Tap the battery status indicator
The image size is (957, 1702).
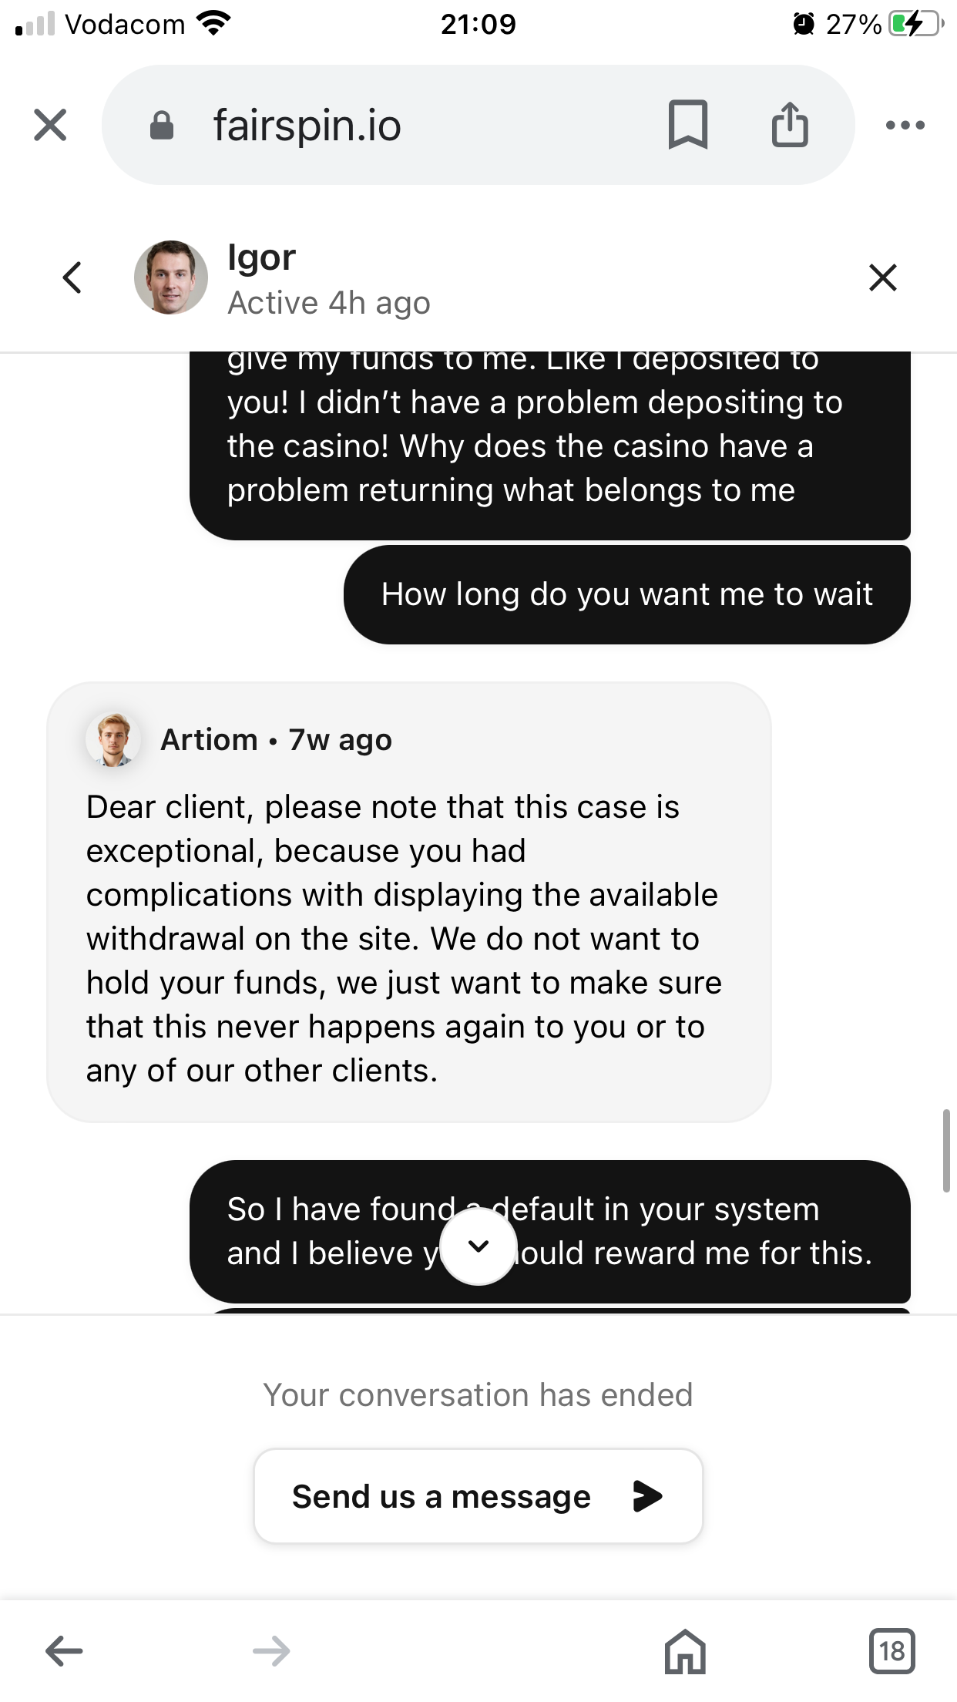coord(915,25)
